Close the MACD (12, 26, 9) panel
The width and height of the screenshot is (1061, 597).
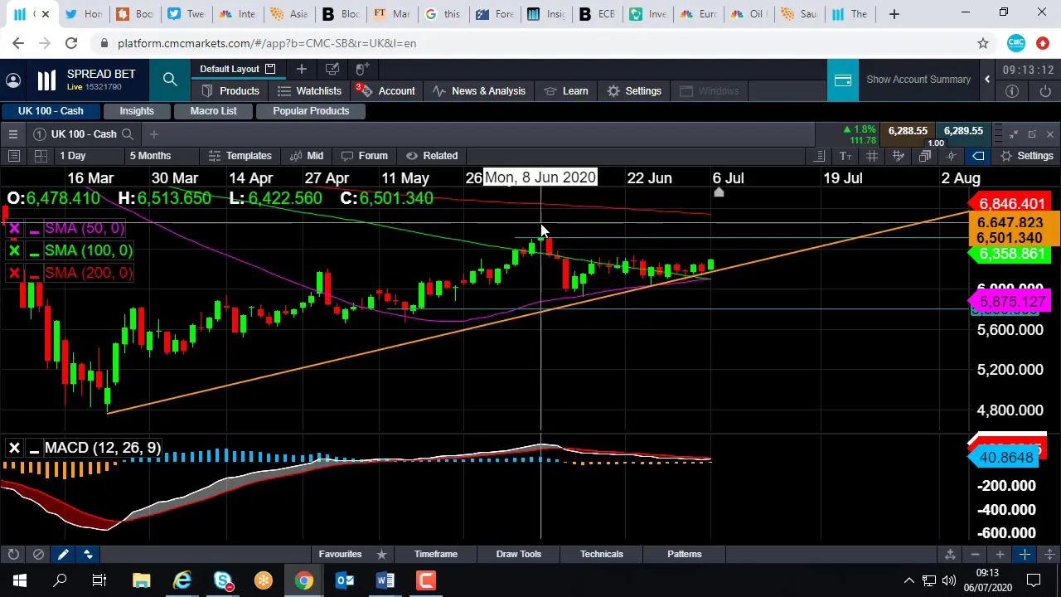coord(14,449)
